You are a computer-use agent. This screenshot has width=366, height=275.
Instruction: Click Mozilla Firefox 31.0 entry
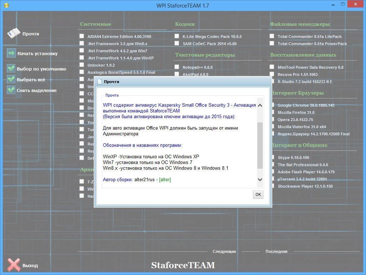(296, 112)
